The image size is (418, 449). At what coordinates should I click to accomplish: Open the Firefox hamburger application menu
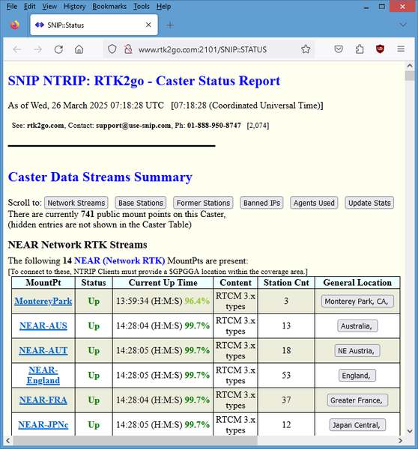(x=401, y=49)
